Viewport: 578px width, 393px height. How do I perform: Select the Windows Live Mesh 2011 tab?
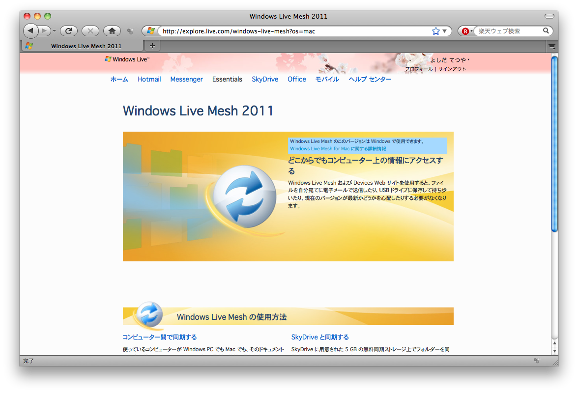tap(82, 46)
